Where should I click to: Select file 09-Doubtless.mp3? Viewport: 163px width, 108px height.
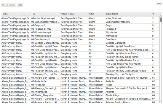pos(40,39)
